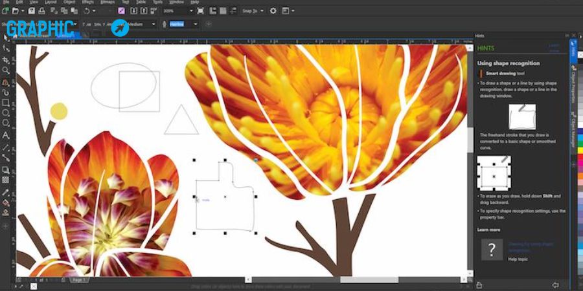Viewport: 583px width, 291px height.
Task: Pick the red swatch in color palette
Action: click(580, 157)
